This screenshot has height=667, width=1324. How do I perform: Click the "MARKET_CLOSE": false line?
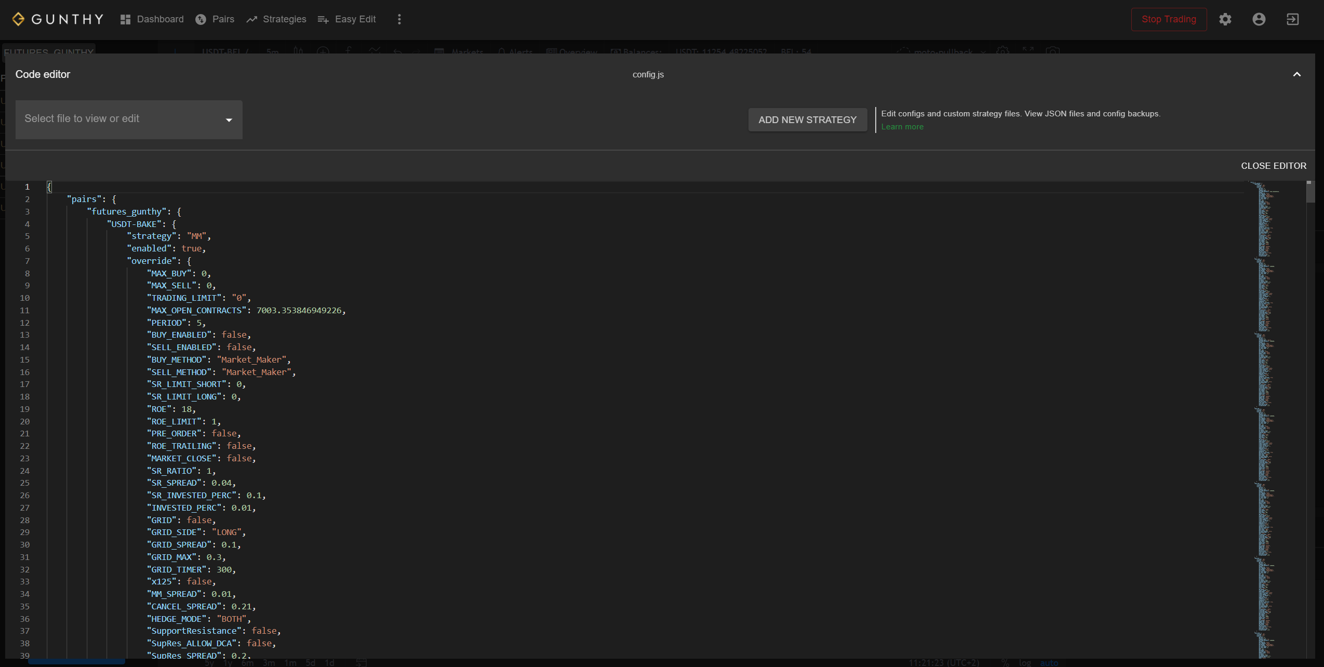coord(202,458)
